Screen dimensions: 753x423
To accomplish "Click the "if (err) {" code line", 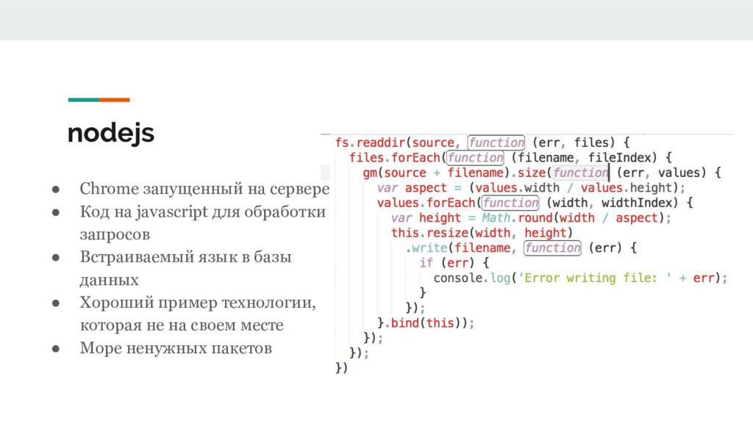I will [454, 263].
